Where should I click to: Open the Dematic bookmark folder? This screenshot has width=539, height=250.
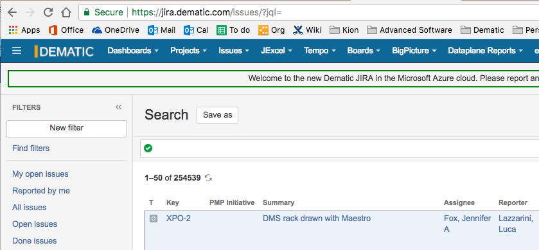pos(482,30)
